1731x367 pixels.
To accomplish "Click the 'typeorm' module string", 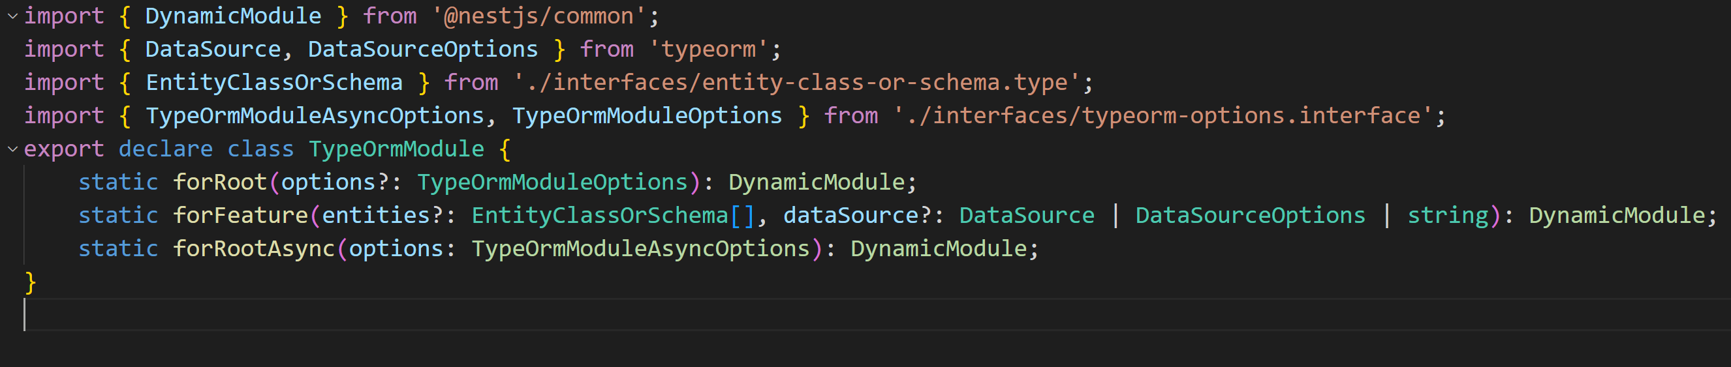I will point(708,49).
